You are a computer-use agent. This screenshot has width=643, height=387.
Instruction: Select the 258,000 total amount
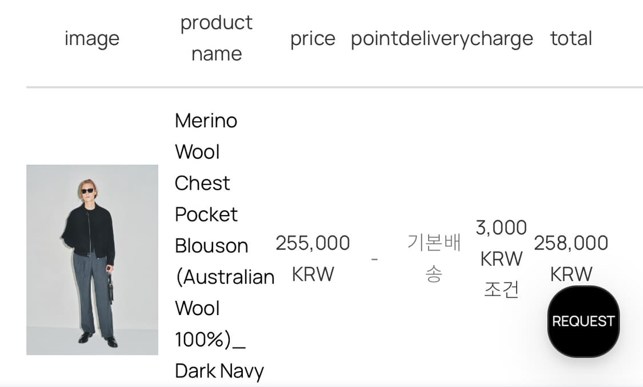point(571,243)
